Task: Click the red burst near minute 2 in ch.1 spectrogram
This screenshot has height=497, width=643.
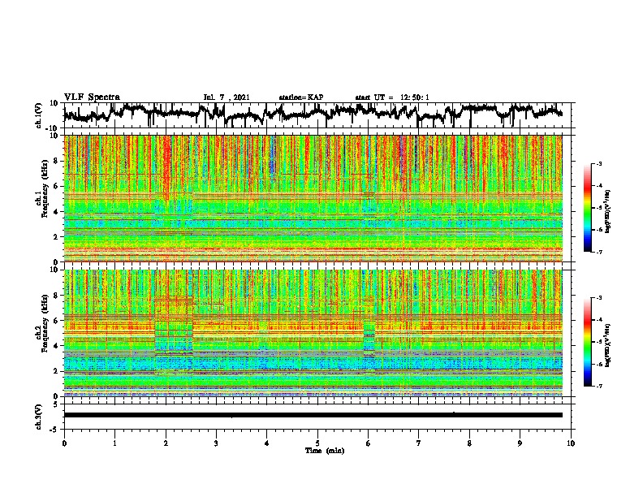Action: coord(166,166)
